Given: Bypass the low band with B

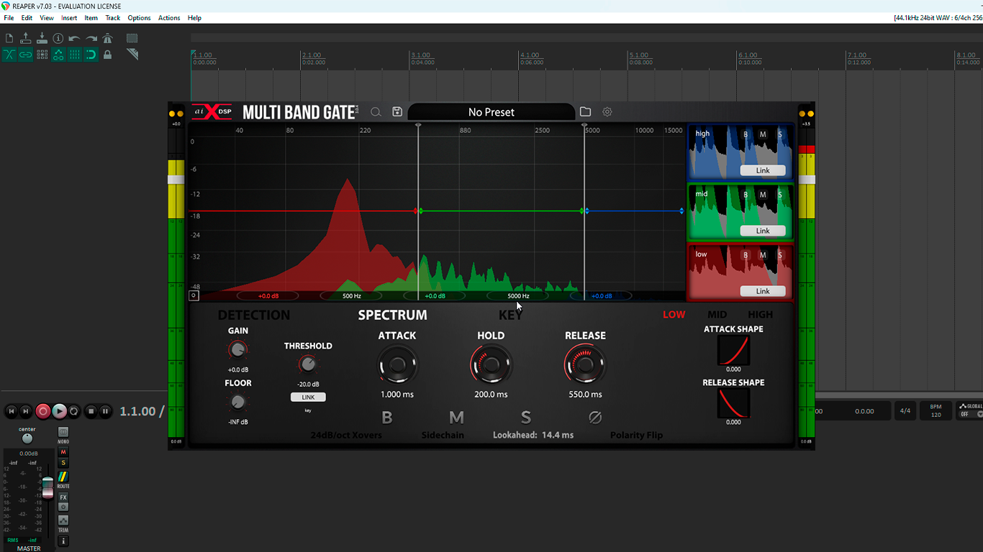Looking at the screenshot, I should (x=746, y=255).
